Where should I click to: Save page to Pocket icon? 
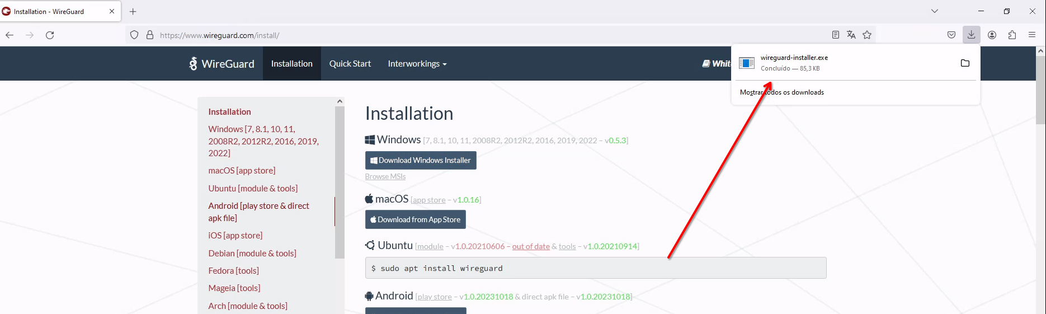951,35
